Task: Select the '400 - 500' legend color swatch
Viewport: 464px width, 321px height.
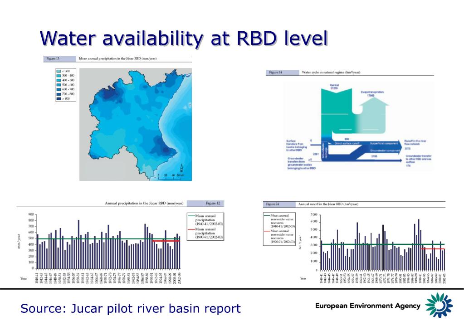Action: pos(59,80)
